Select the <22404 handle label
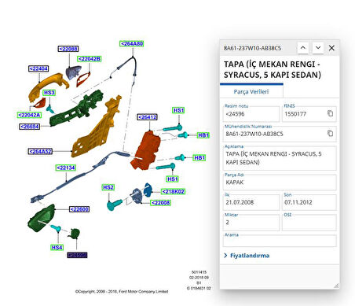This screenshot has width=355, height=306. 38,68
